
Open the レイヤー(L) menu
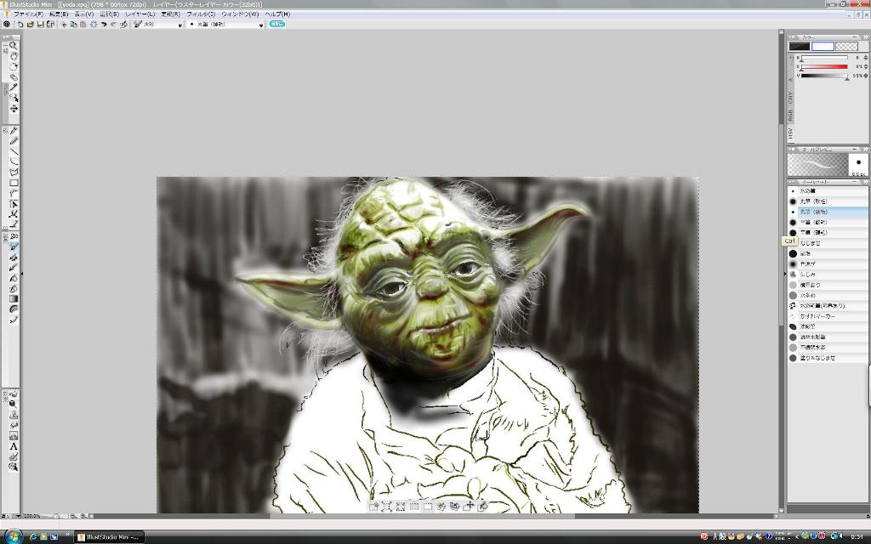coord(140,14)
